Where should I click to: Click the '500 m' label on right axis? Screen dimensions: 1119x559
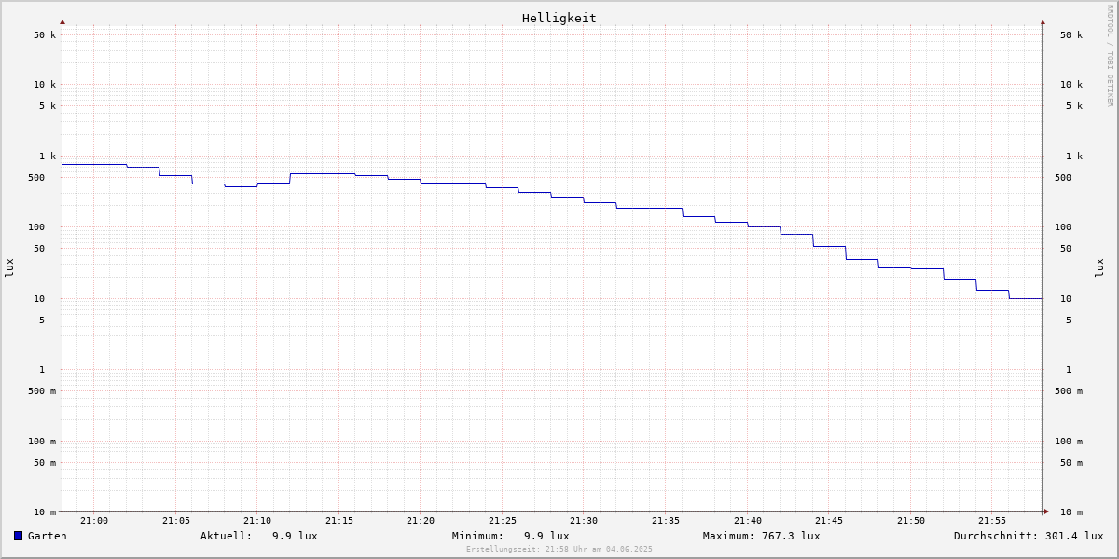point(1069,391)
